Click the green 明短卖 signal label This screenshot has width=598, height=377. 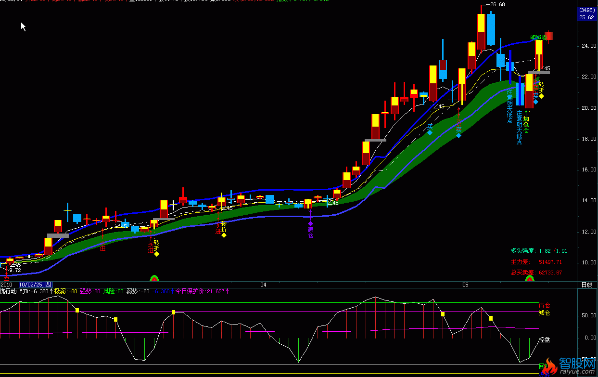[x=539, y=38]
